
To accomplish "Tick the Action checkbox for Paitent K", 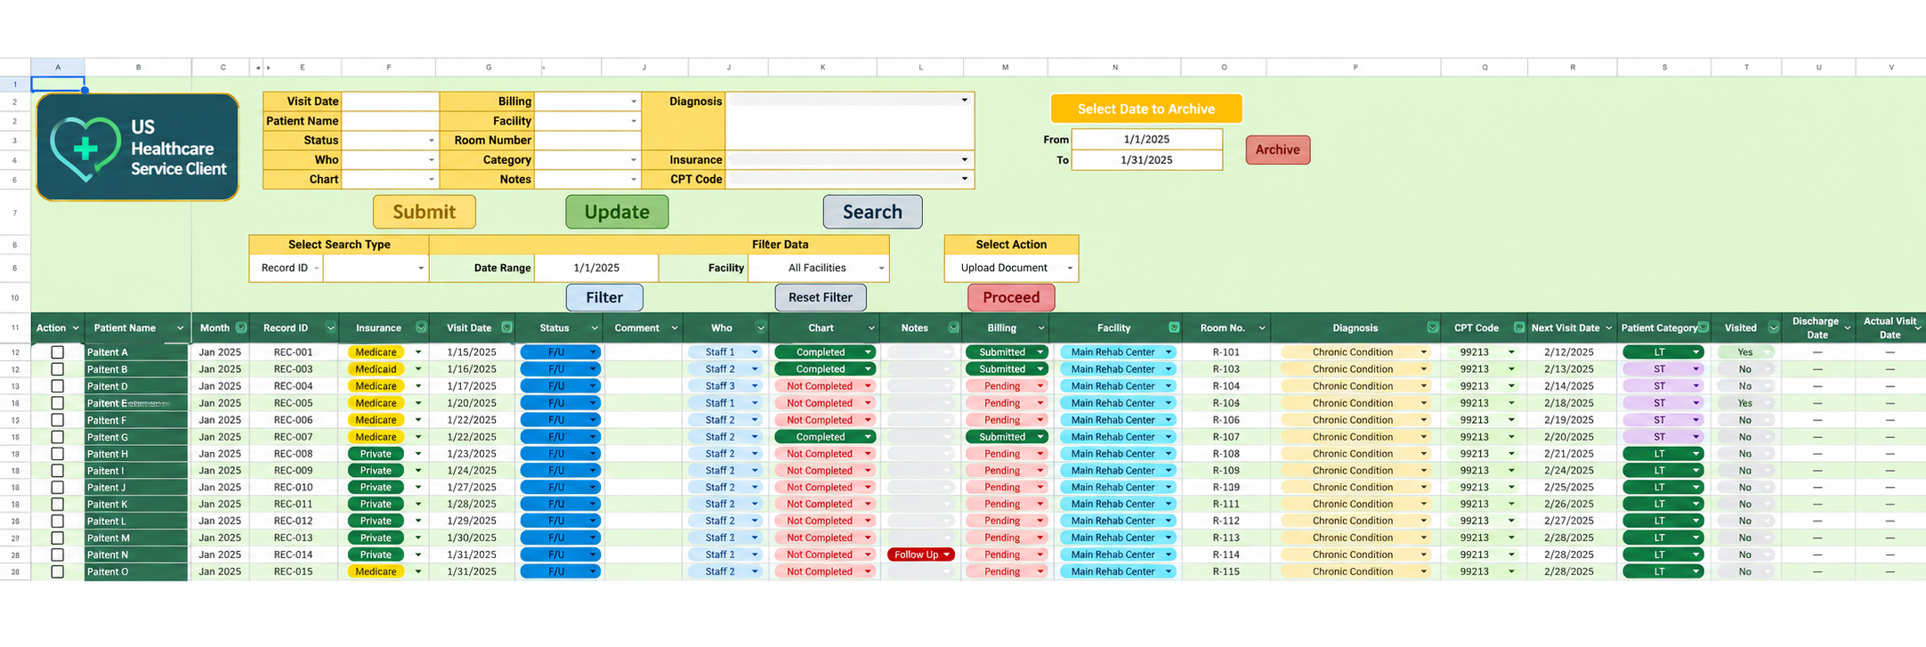I will pos(58,504).
